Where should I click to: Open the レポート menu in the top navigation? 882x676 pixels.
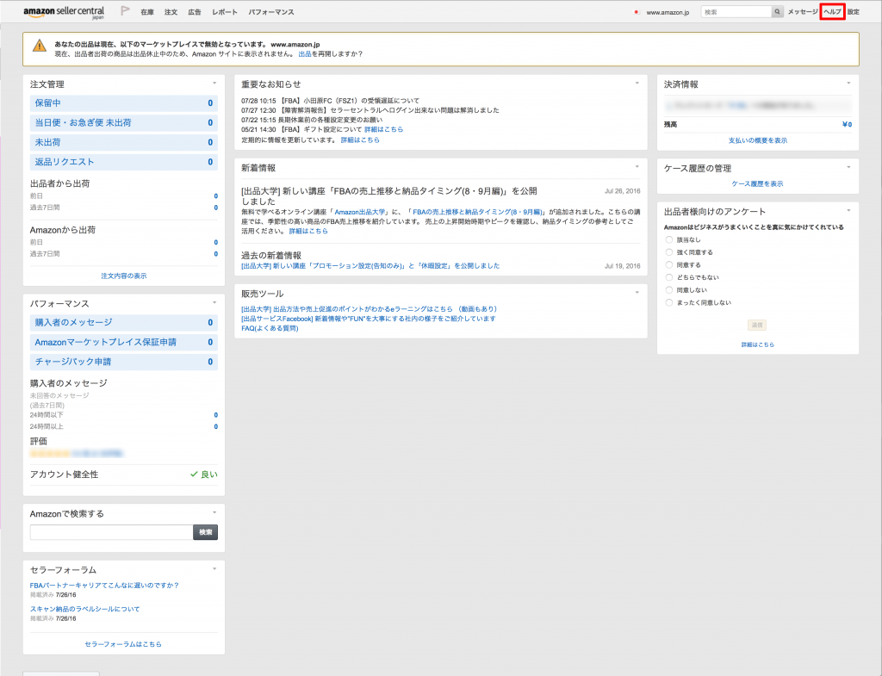[225, 12]
